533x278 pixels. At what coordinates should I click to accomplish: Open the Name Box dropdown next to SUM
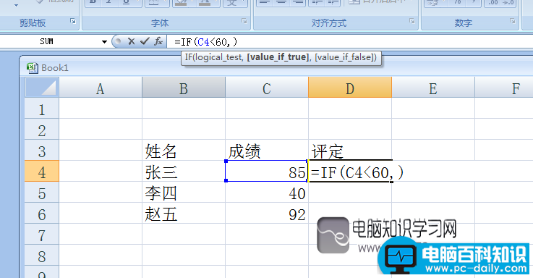pyautogui.click(x=104, y=42)
